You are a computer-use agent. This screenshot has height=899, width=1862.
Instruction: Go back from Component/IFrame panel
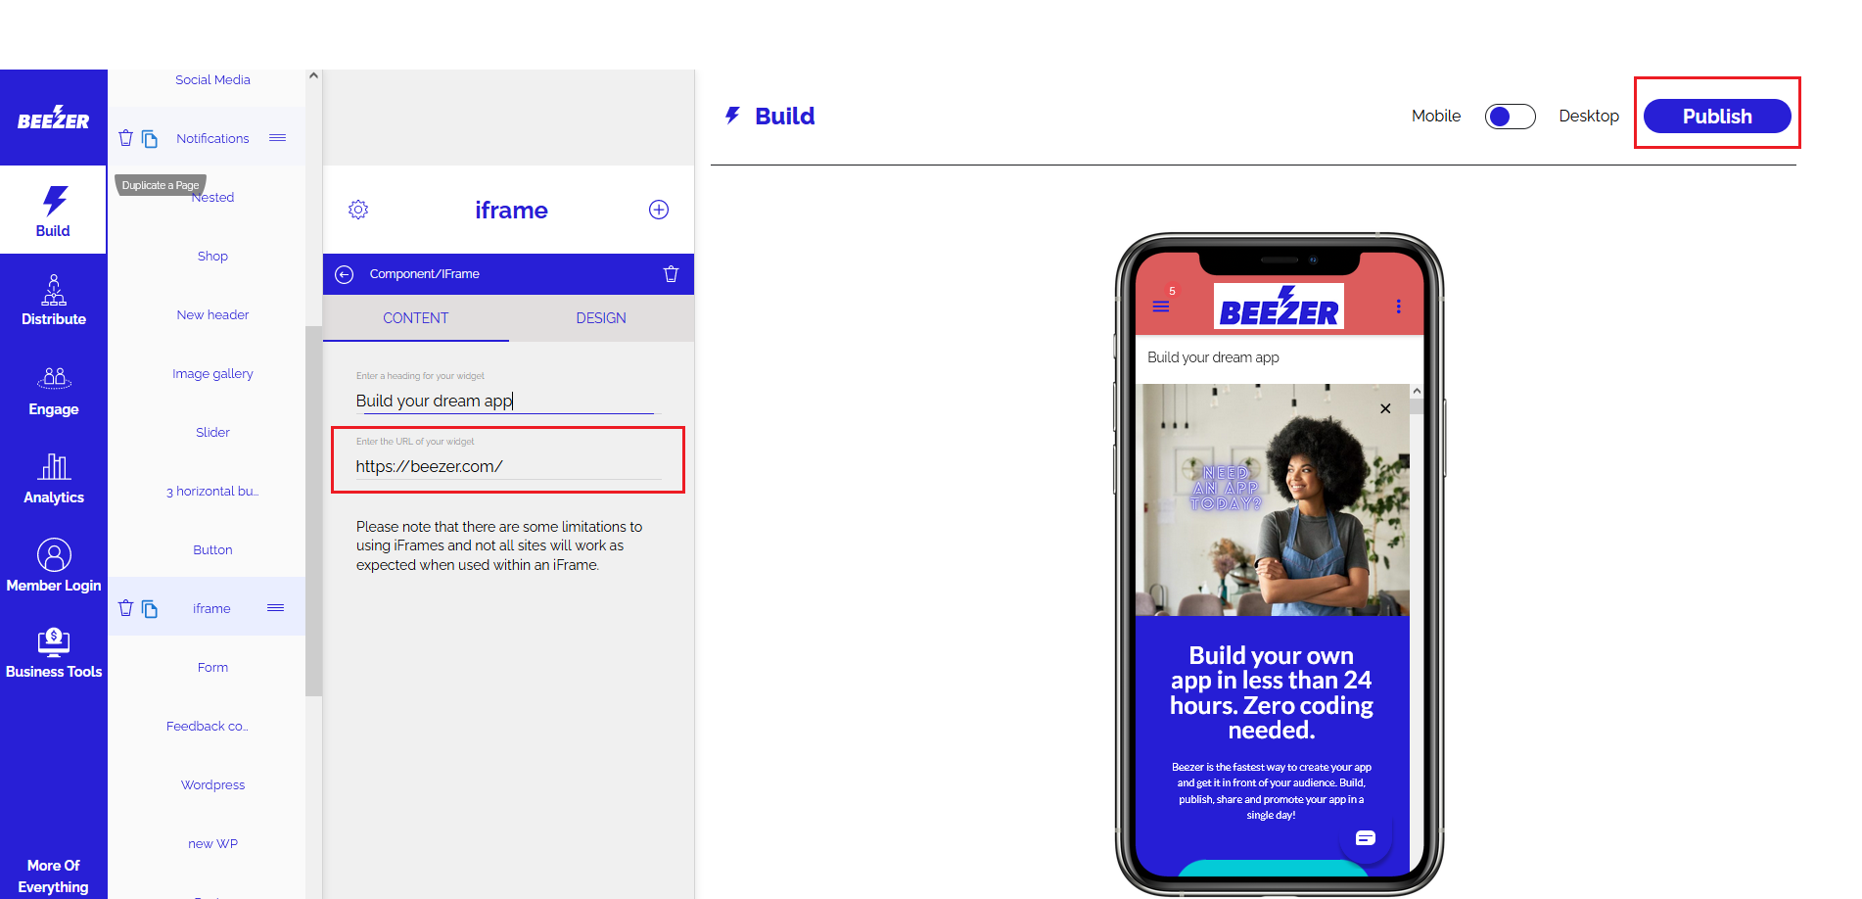coord(345,274)
